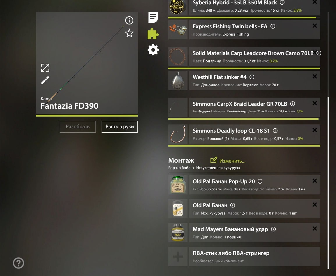Remove Mad Mayers Банановый удар dip
Viewport: 336px width, 276px height.
(314, 228)
